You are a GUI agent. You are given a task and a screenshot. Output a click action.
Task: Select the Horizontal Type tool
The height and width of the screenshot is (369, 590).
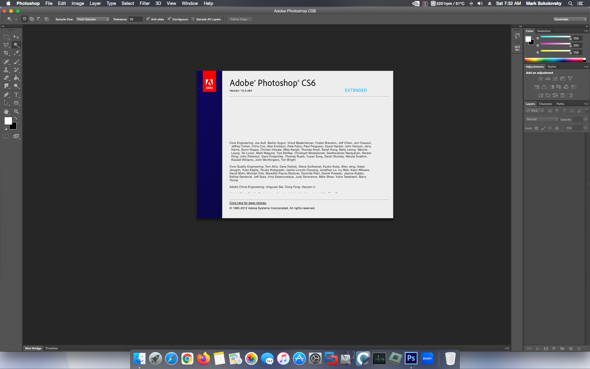(x=16, y=95)
